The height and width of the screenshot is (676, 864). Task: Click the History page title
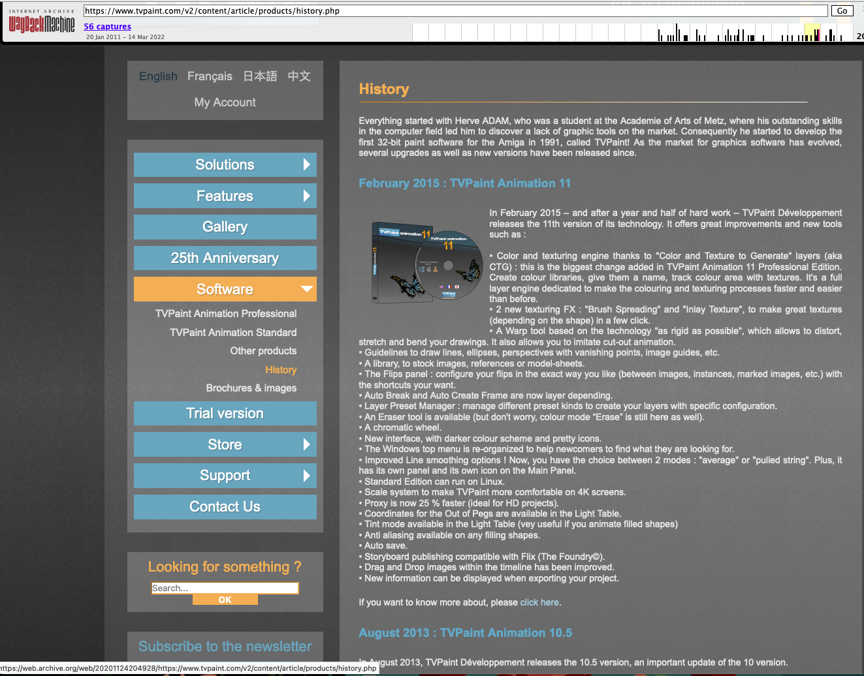click(x=384, y=89)
